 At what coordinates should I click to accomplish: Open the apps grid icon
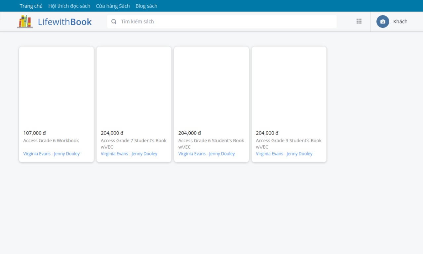tap(359, 21)
